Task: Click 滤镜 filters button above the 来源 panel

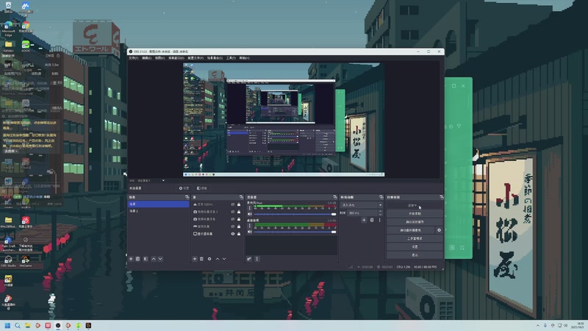Action: coord(201,188)
